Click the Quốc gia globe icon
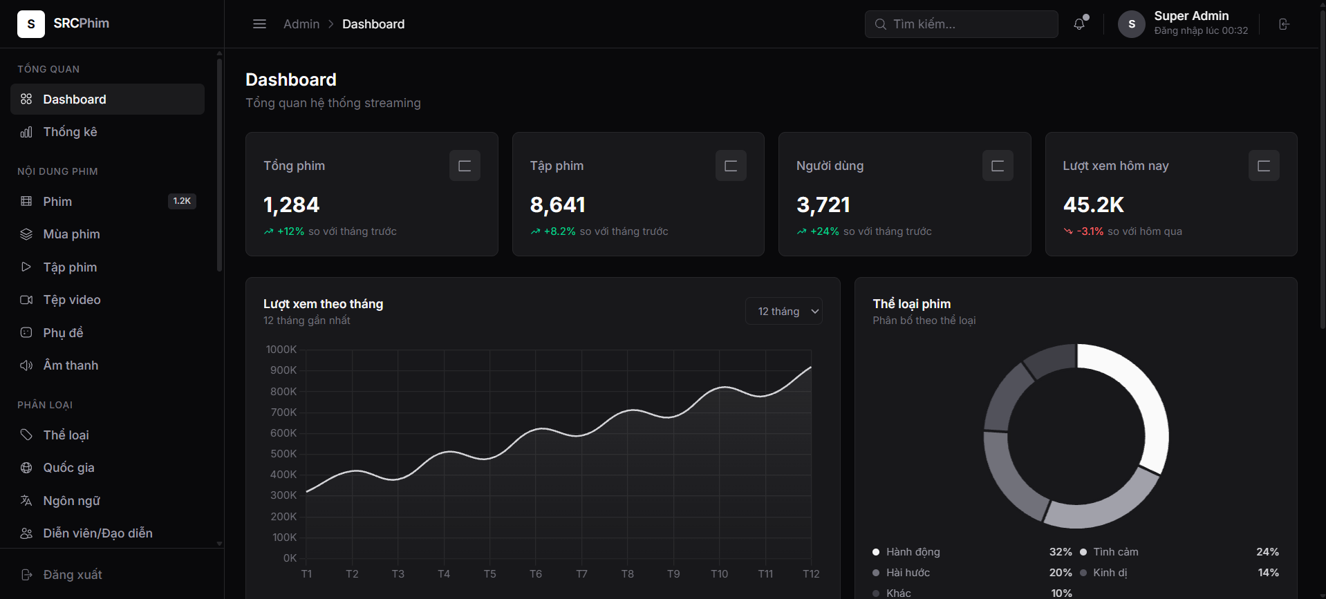The image size is (1326, 599). [26, 468]
